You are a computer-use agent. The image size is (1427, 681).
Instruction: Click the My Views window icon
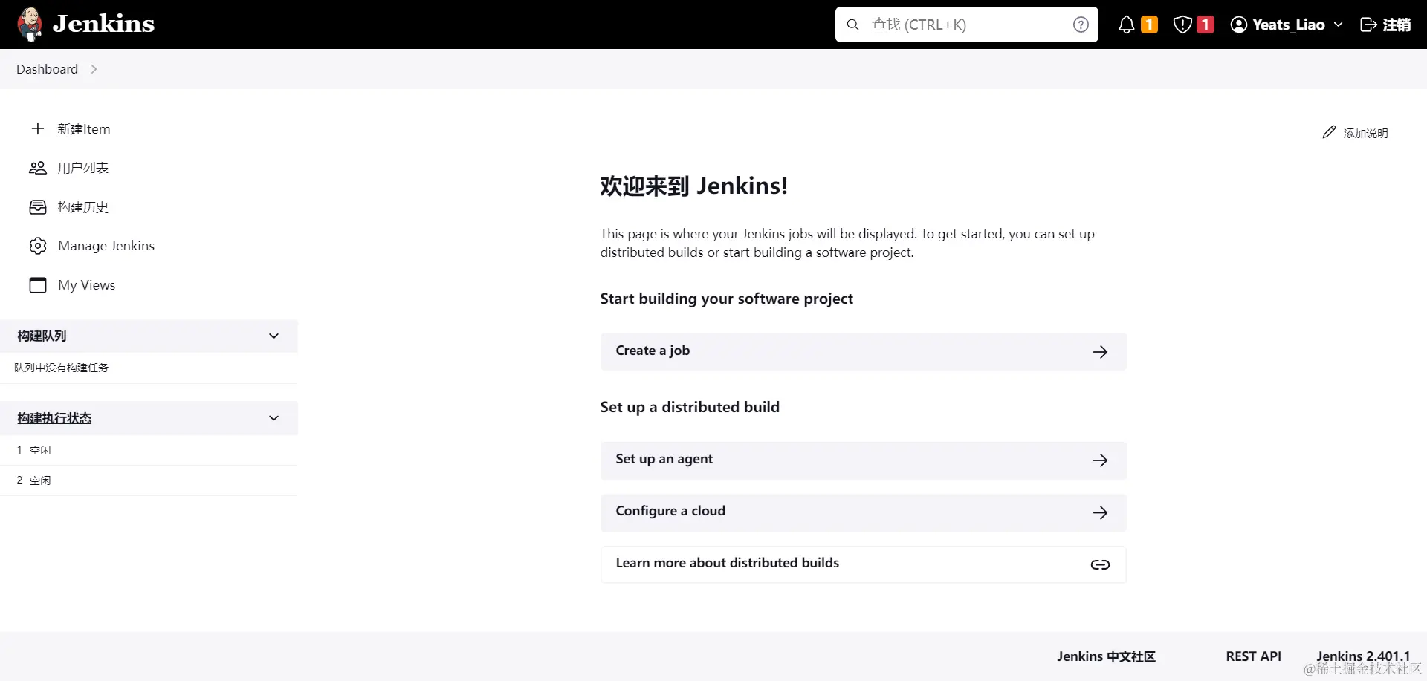coord(38,285)
